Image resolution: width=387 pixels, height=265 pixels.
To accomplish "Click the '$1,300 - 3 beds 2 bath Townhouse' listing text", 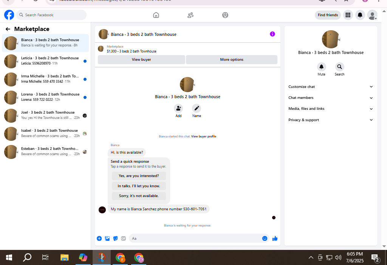I will click(132, 51).
